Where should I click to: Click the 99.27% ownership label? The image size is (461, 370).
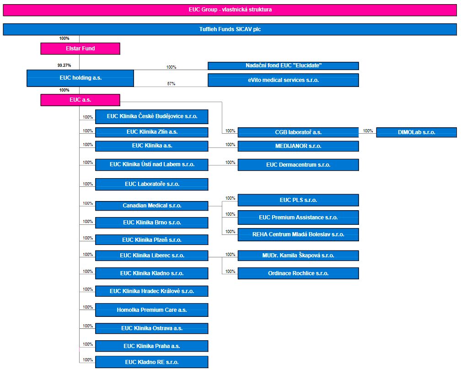click(64, 65)
